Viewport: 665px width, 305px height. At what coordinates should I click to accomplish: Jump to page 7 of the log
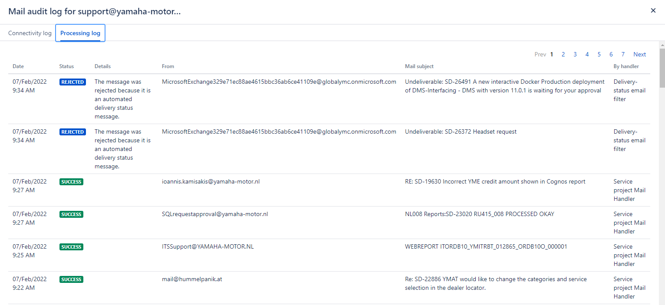click(623, 54)
